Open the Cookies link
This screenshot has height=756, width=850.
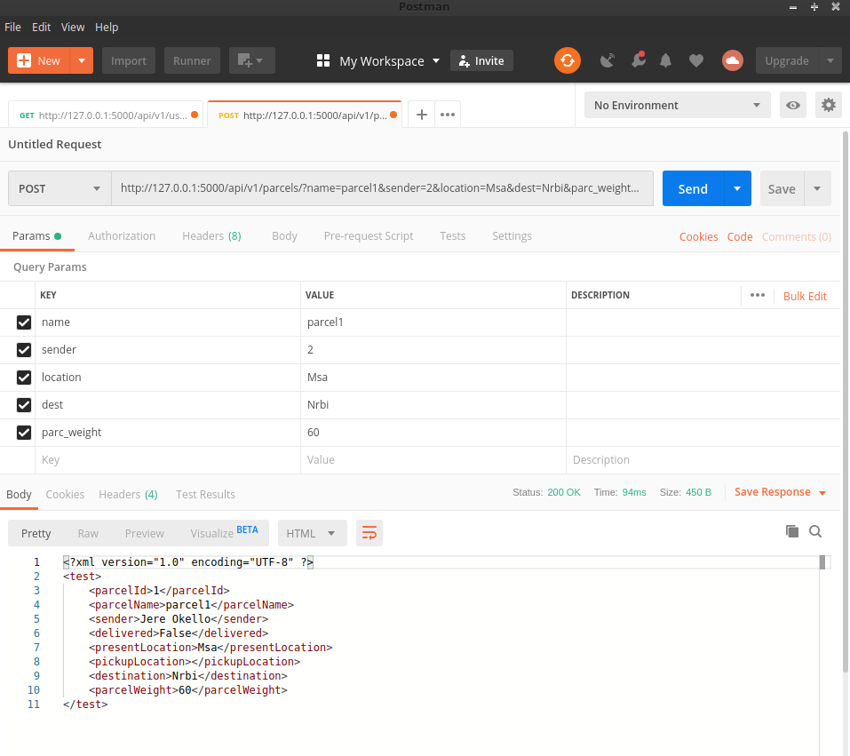click(x=698, y=236)
